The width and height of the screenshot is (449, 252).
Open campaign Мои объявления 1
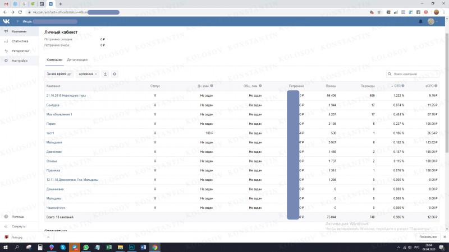pyautogui.click(x=59, y=114)
